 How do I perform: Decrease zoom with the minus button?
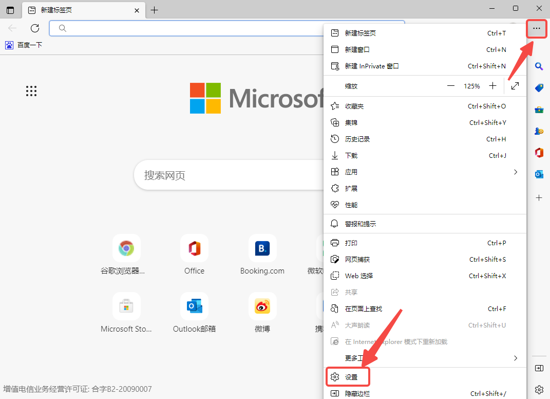point(451,86)
